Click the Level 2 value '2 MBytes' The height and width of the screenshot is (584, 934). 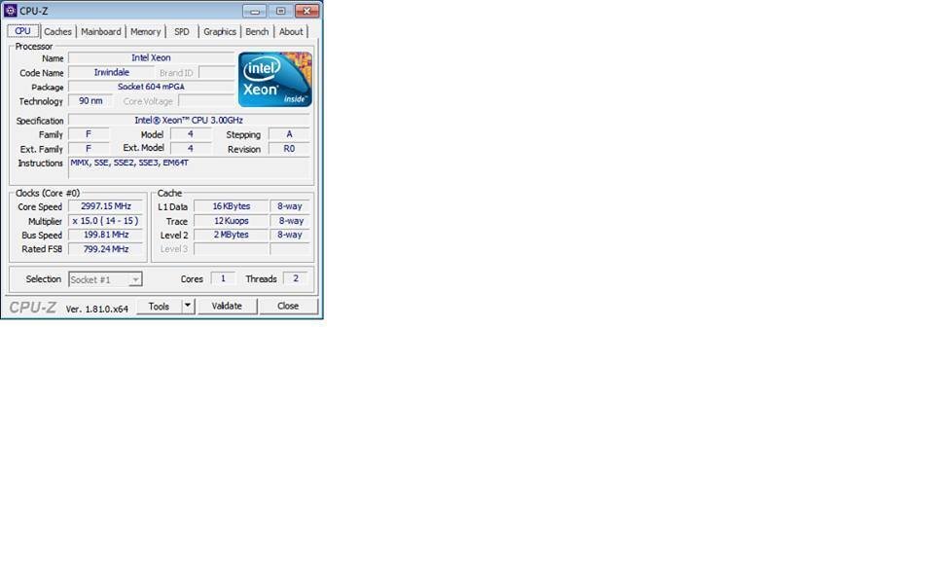[x=232, y=235]
